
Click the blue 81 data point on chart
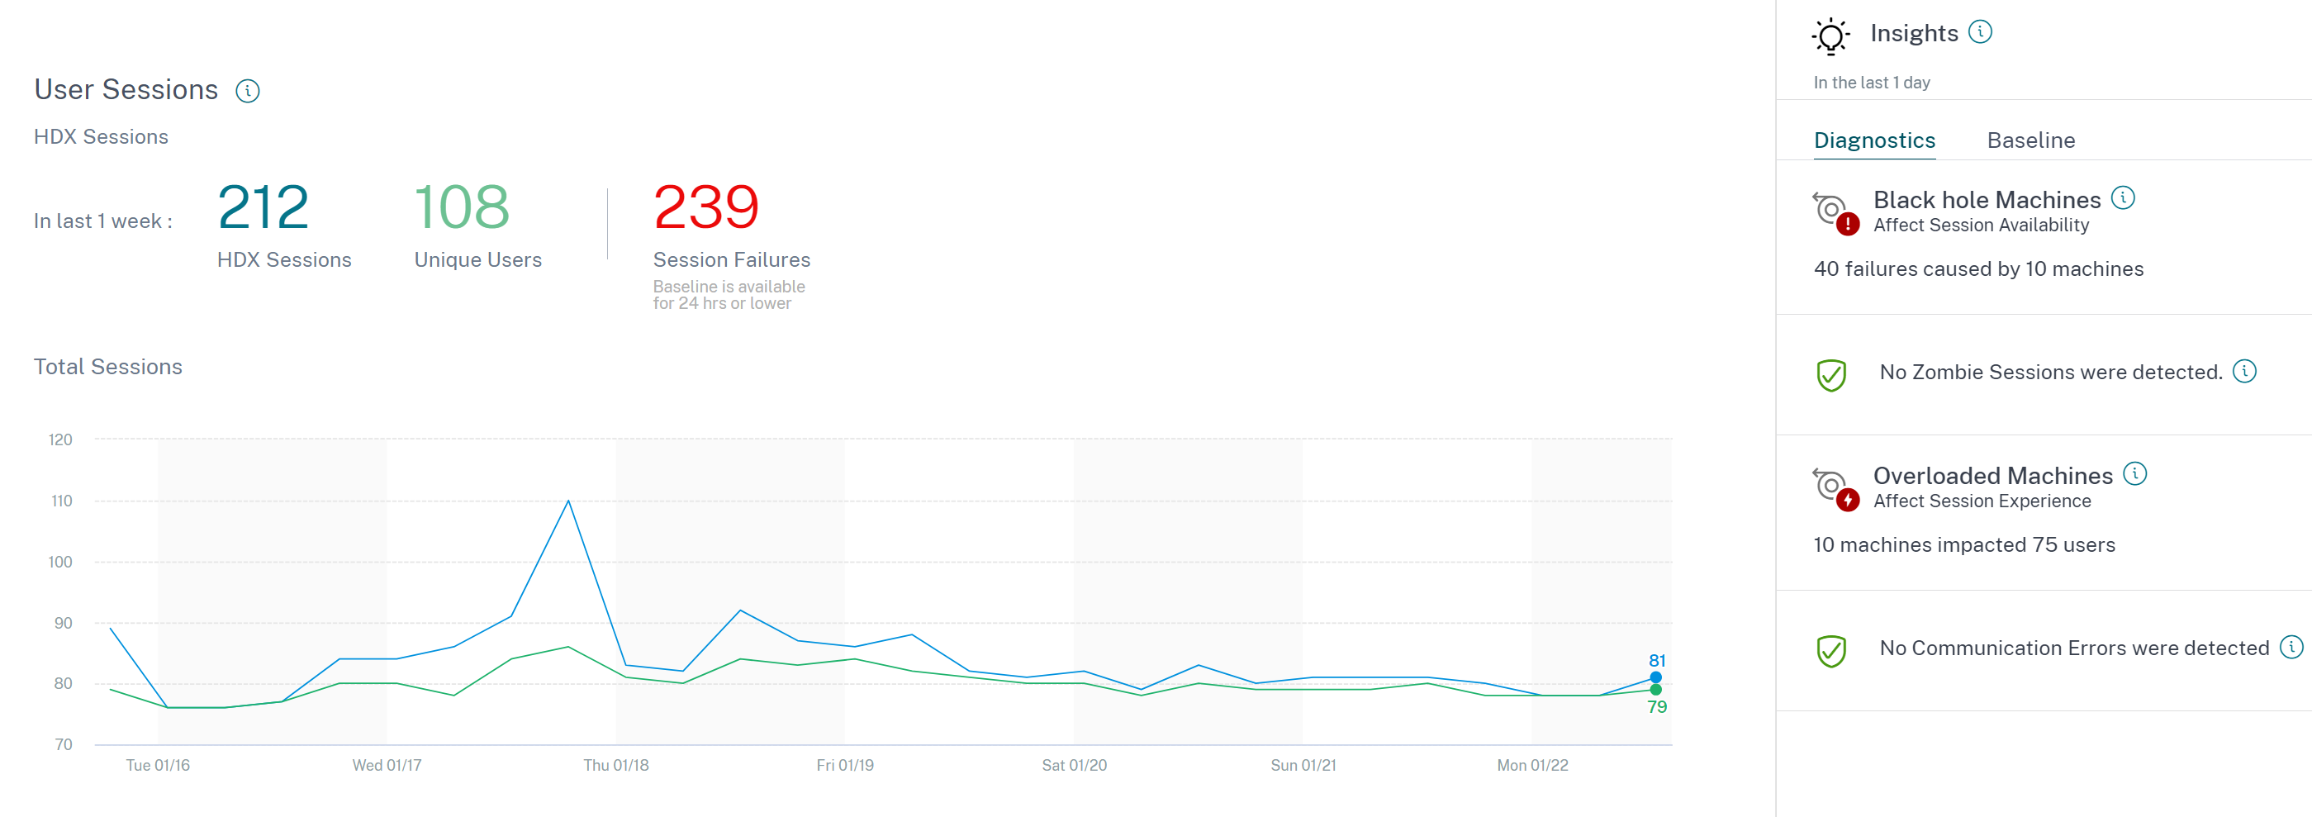coord(1655,677)
